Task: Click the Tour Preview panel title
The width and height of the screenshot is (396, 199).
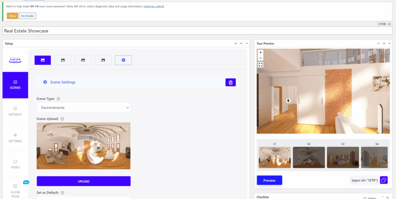Action: 265,44
